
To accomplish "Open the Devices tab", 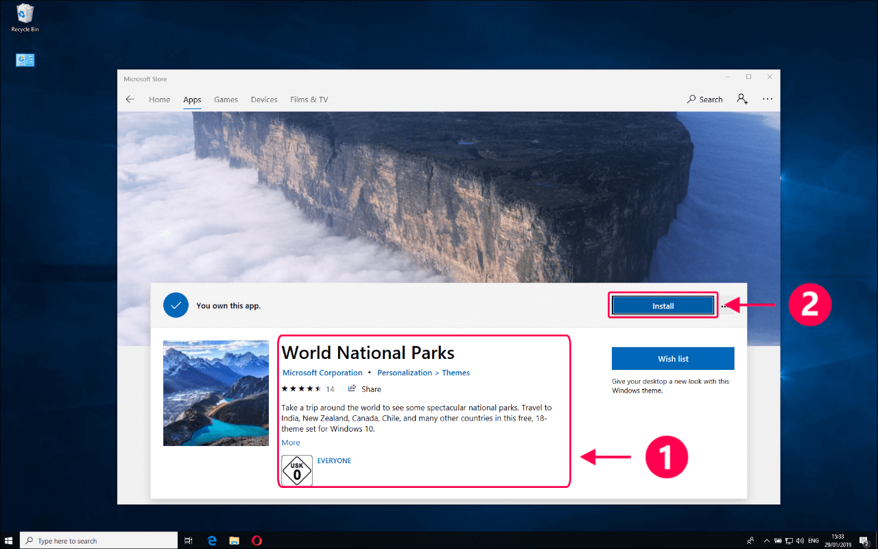I will (264, 100).
